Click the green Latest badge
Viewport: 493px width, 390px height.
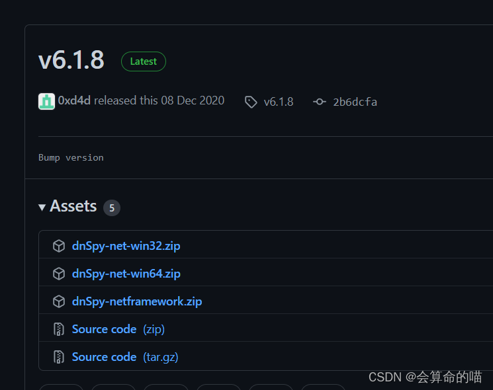coord(144,61)
